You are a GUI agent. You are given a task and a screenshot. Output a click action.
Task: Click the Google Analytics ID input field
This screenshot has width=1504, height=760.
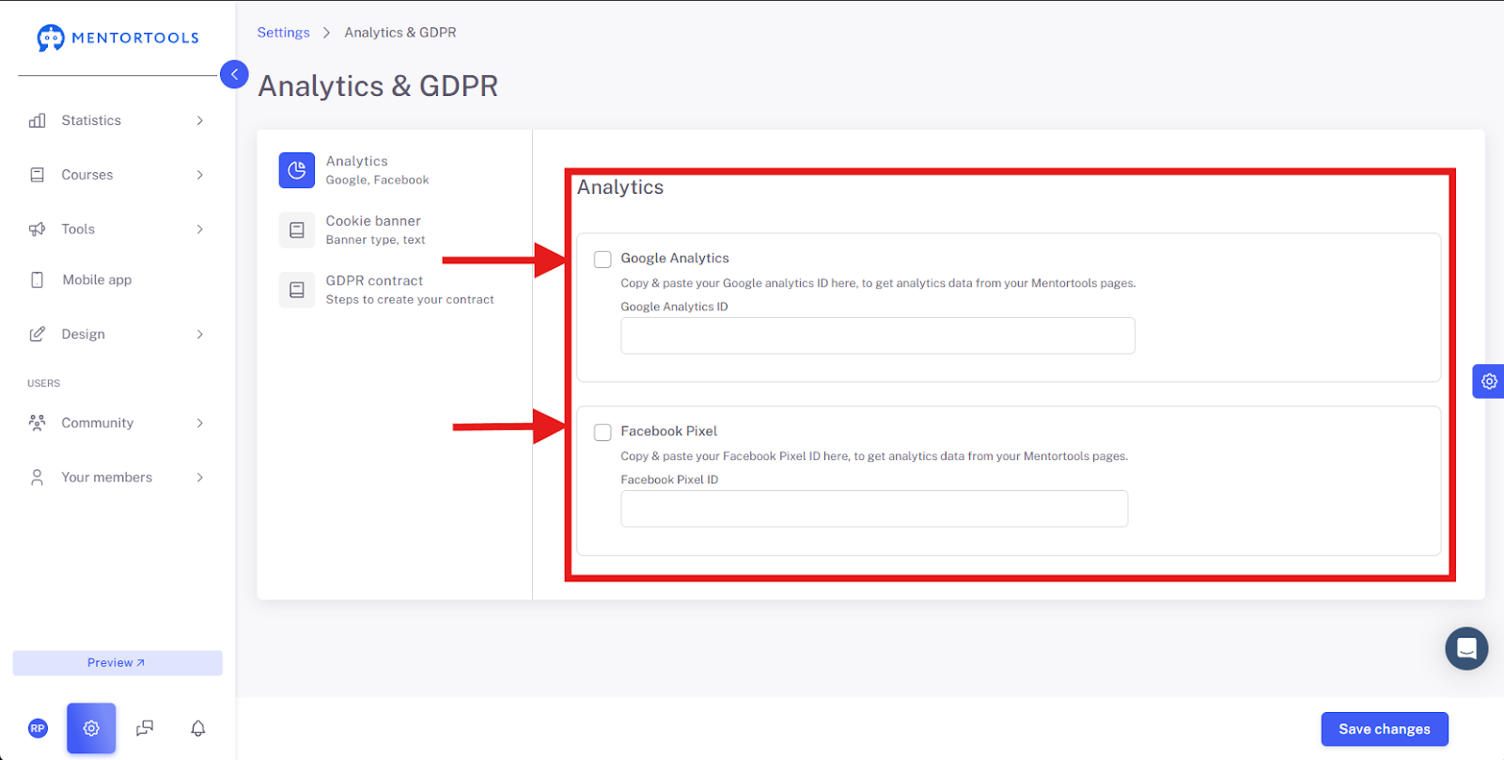point(878,336)
